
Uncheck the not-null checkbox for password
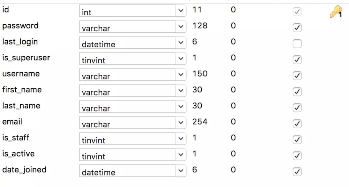297,28
